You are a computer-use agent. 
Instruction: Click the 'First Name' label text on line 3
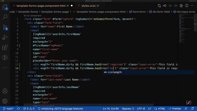coord(65,27)
